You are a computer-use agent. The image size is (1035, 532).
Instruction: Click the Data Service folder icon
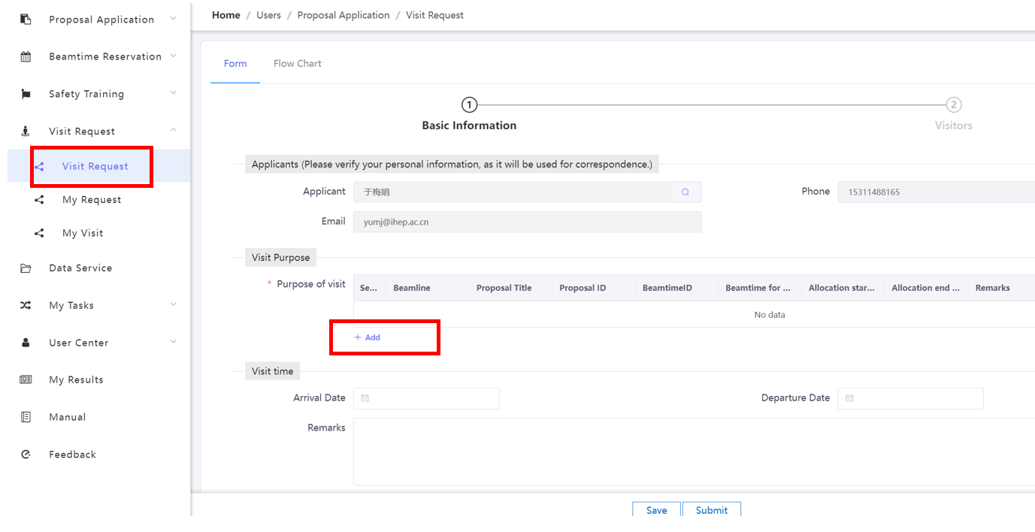pyautogui.click(x=26, y=268)
